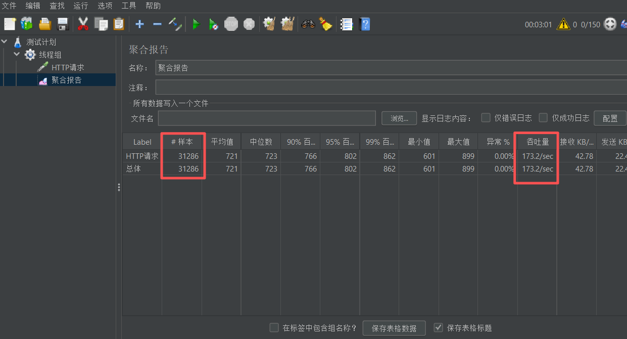Open the search (binoculars) tool
Screen dimensions: 627x339
308,24
